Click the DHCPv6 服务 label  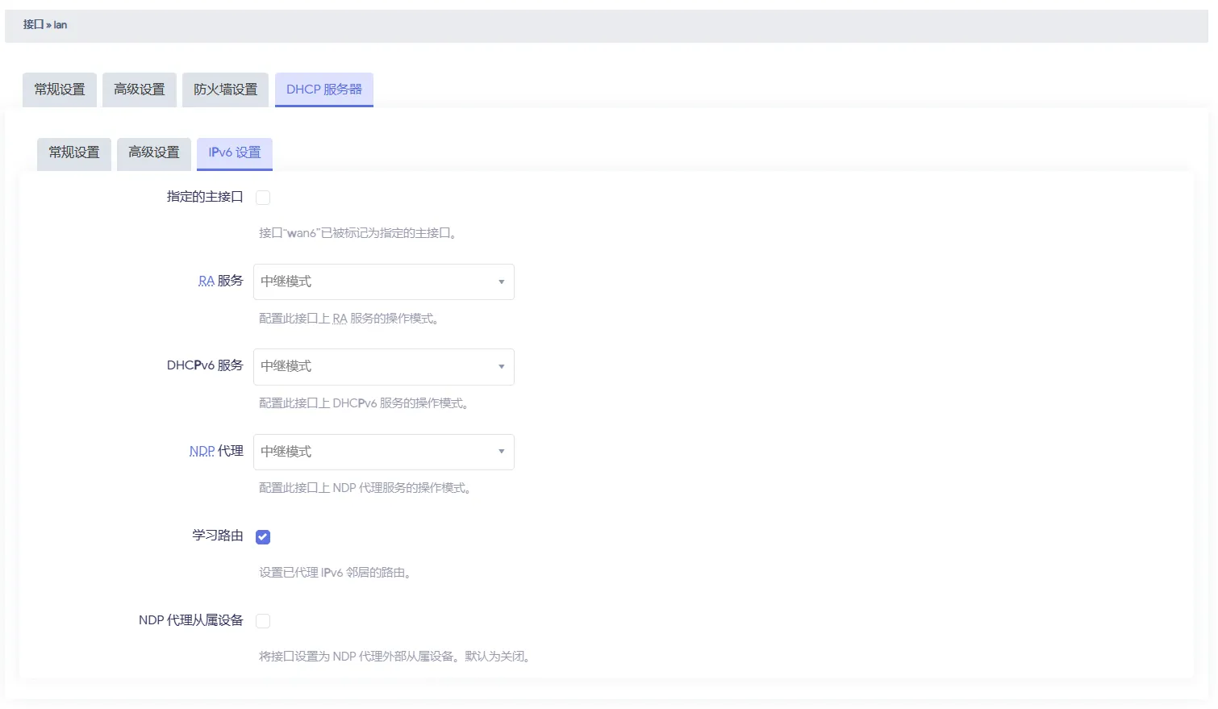coord(205,365)
